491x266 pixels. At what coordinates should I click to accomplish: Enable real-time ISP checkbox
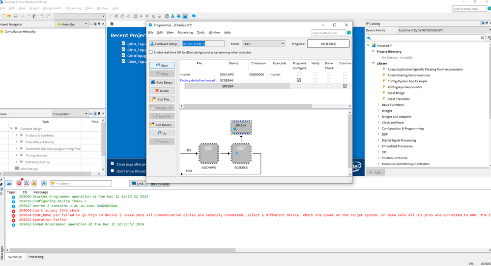tap(151, 52)
